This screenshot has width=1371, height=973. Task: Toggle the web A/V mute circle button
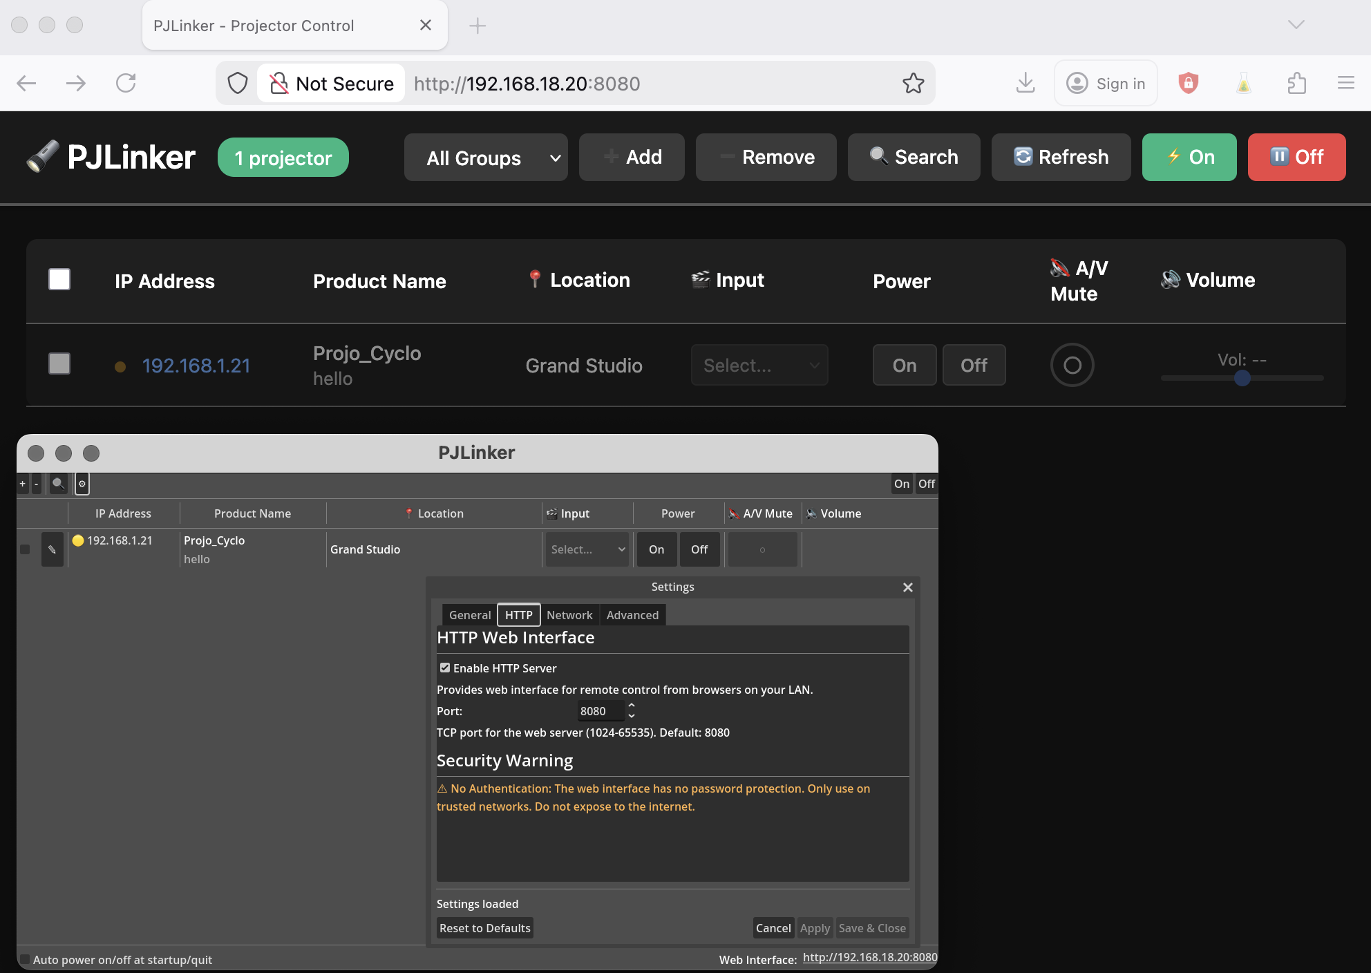coord(1072,365)
